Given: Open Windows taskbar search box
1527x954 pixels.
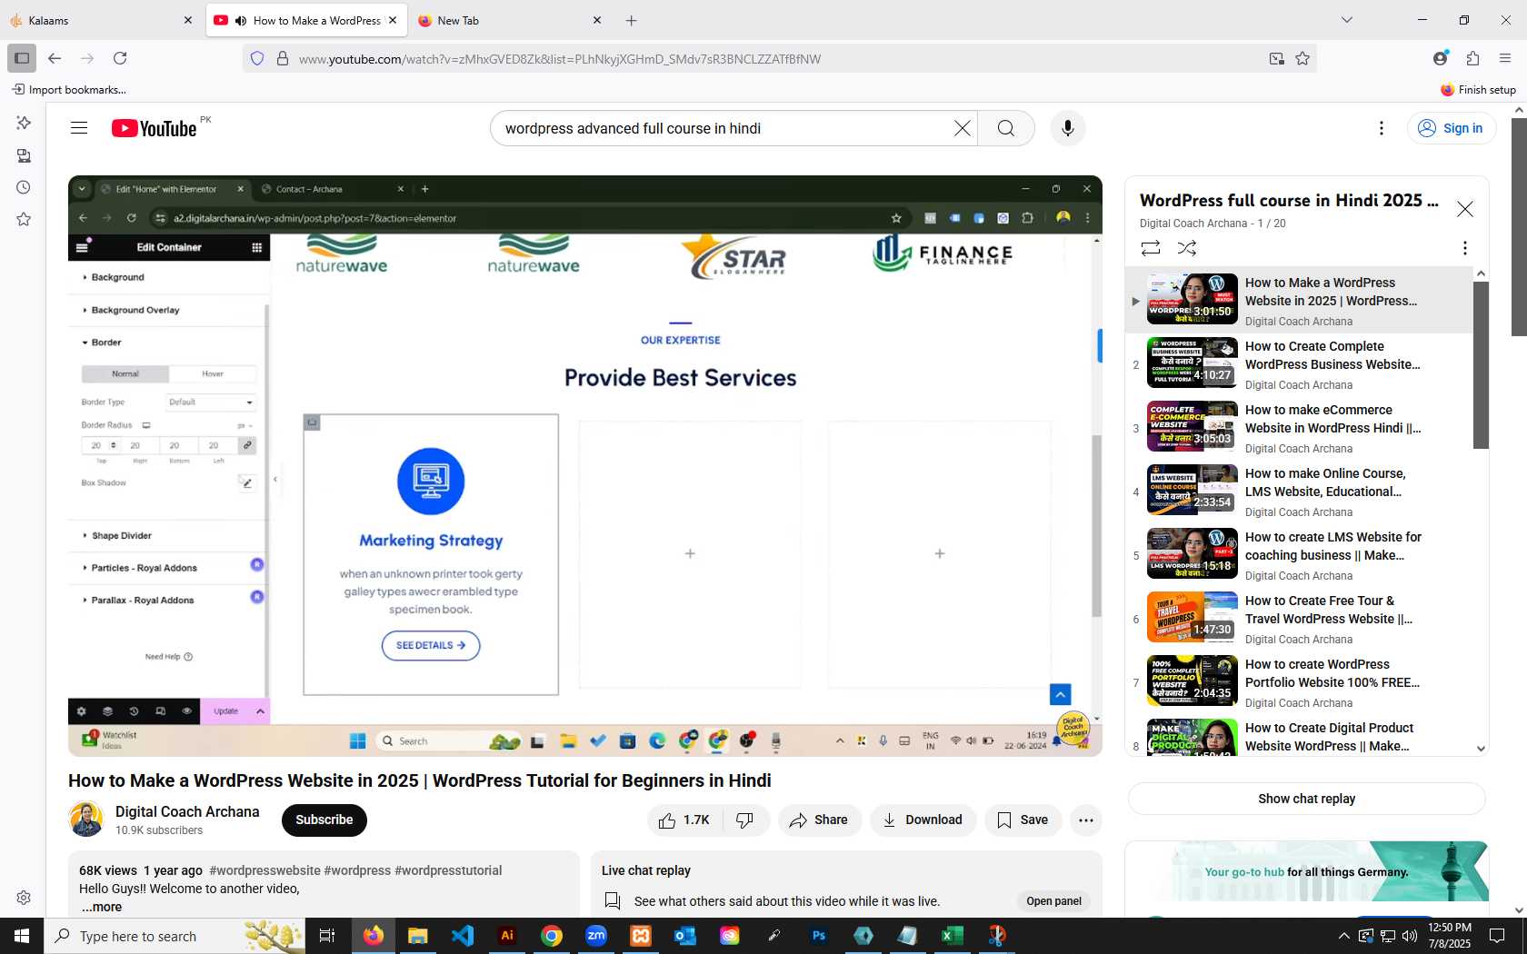Looking at the screenshot, I should 175,936.
